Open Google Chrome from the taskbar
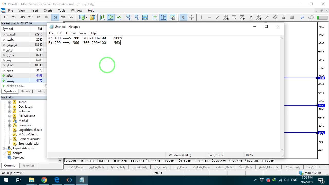This screenshot has width=329, height=185. (x=44, y=180)
